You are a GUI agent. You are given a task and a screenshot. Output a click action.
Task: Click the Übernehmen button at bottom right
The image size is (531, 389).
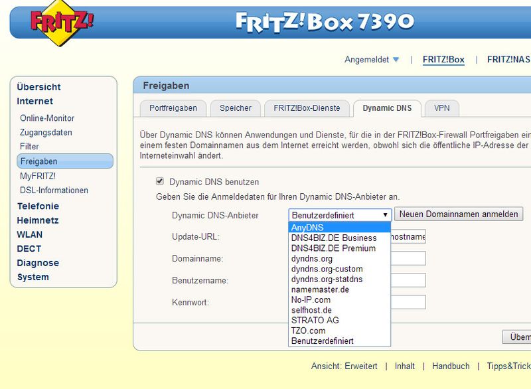(518, 337)
